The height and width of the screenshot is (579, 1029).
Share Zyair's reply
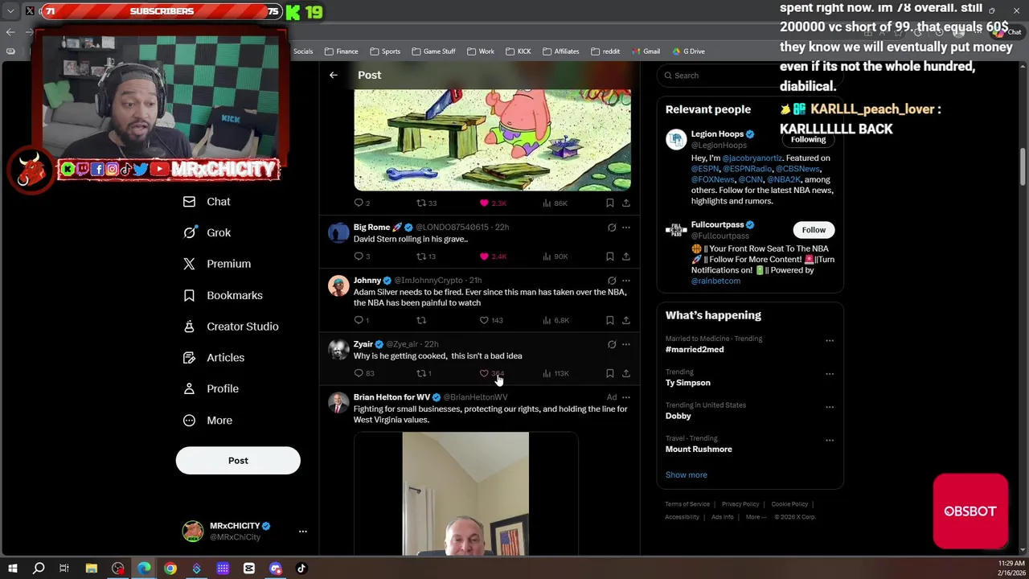(626, 373)
